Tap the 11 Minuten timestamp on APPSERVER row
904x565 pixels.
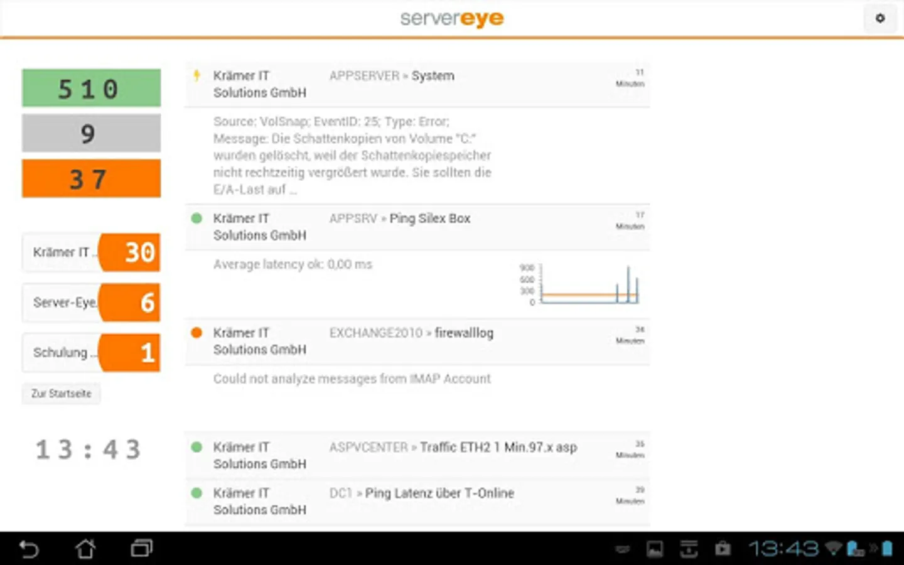(630, 78)
